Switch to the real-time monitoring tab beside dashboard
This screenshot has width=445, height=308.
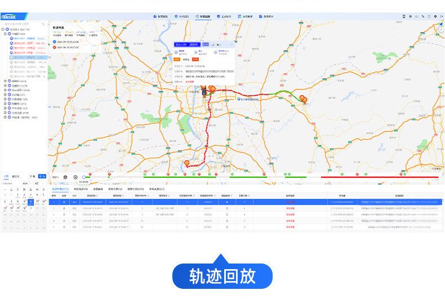(x=181, y=16)
